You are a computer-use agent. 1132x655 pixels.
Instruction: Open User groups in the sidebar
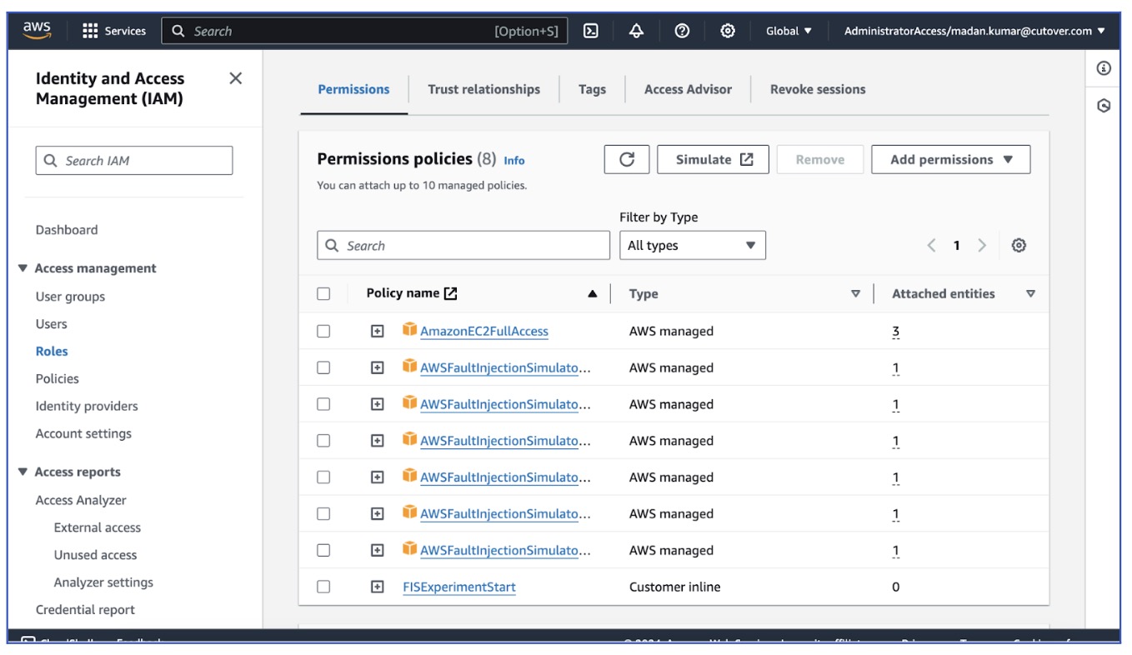click(70, 296)
